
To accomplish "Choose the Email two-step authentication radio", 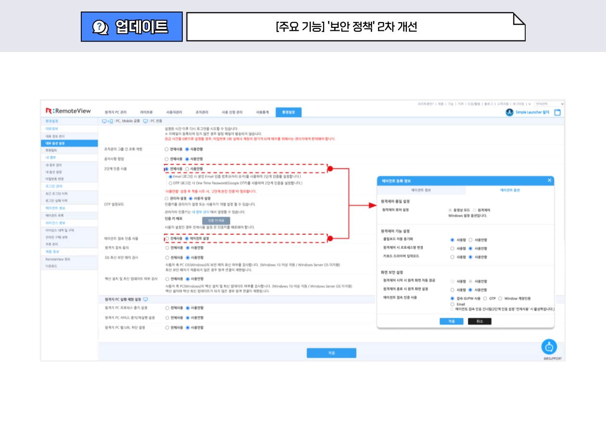I will click(x=171, y=176).
